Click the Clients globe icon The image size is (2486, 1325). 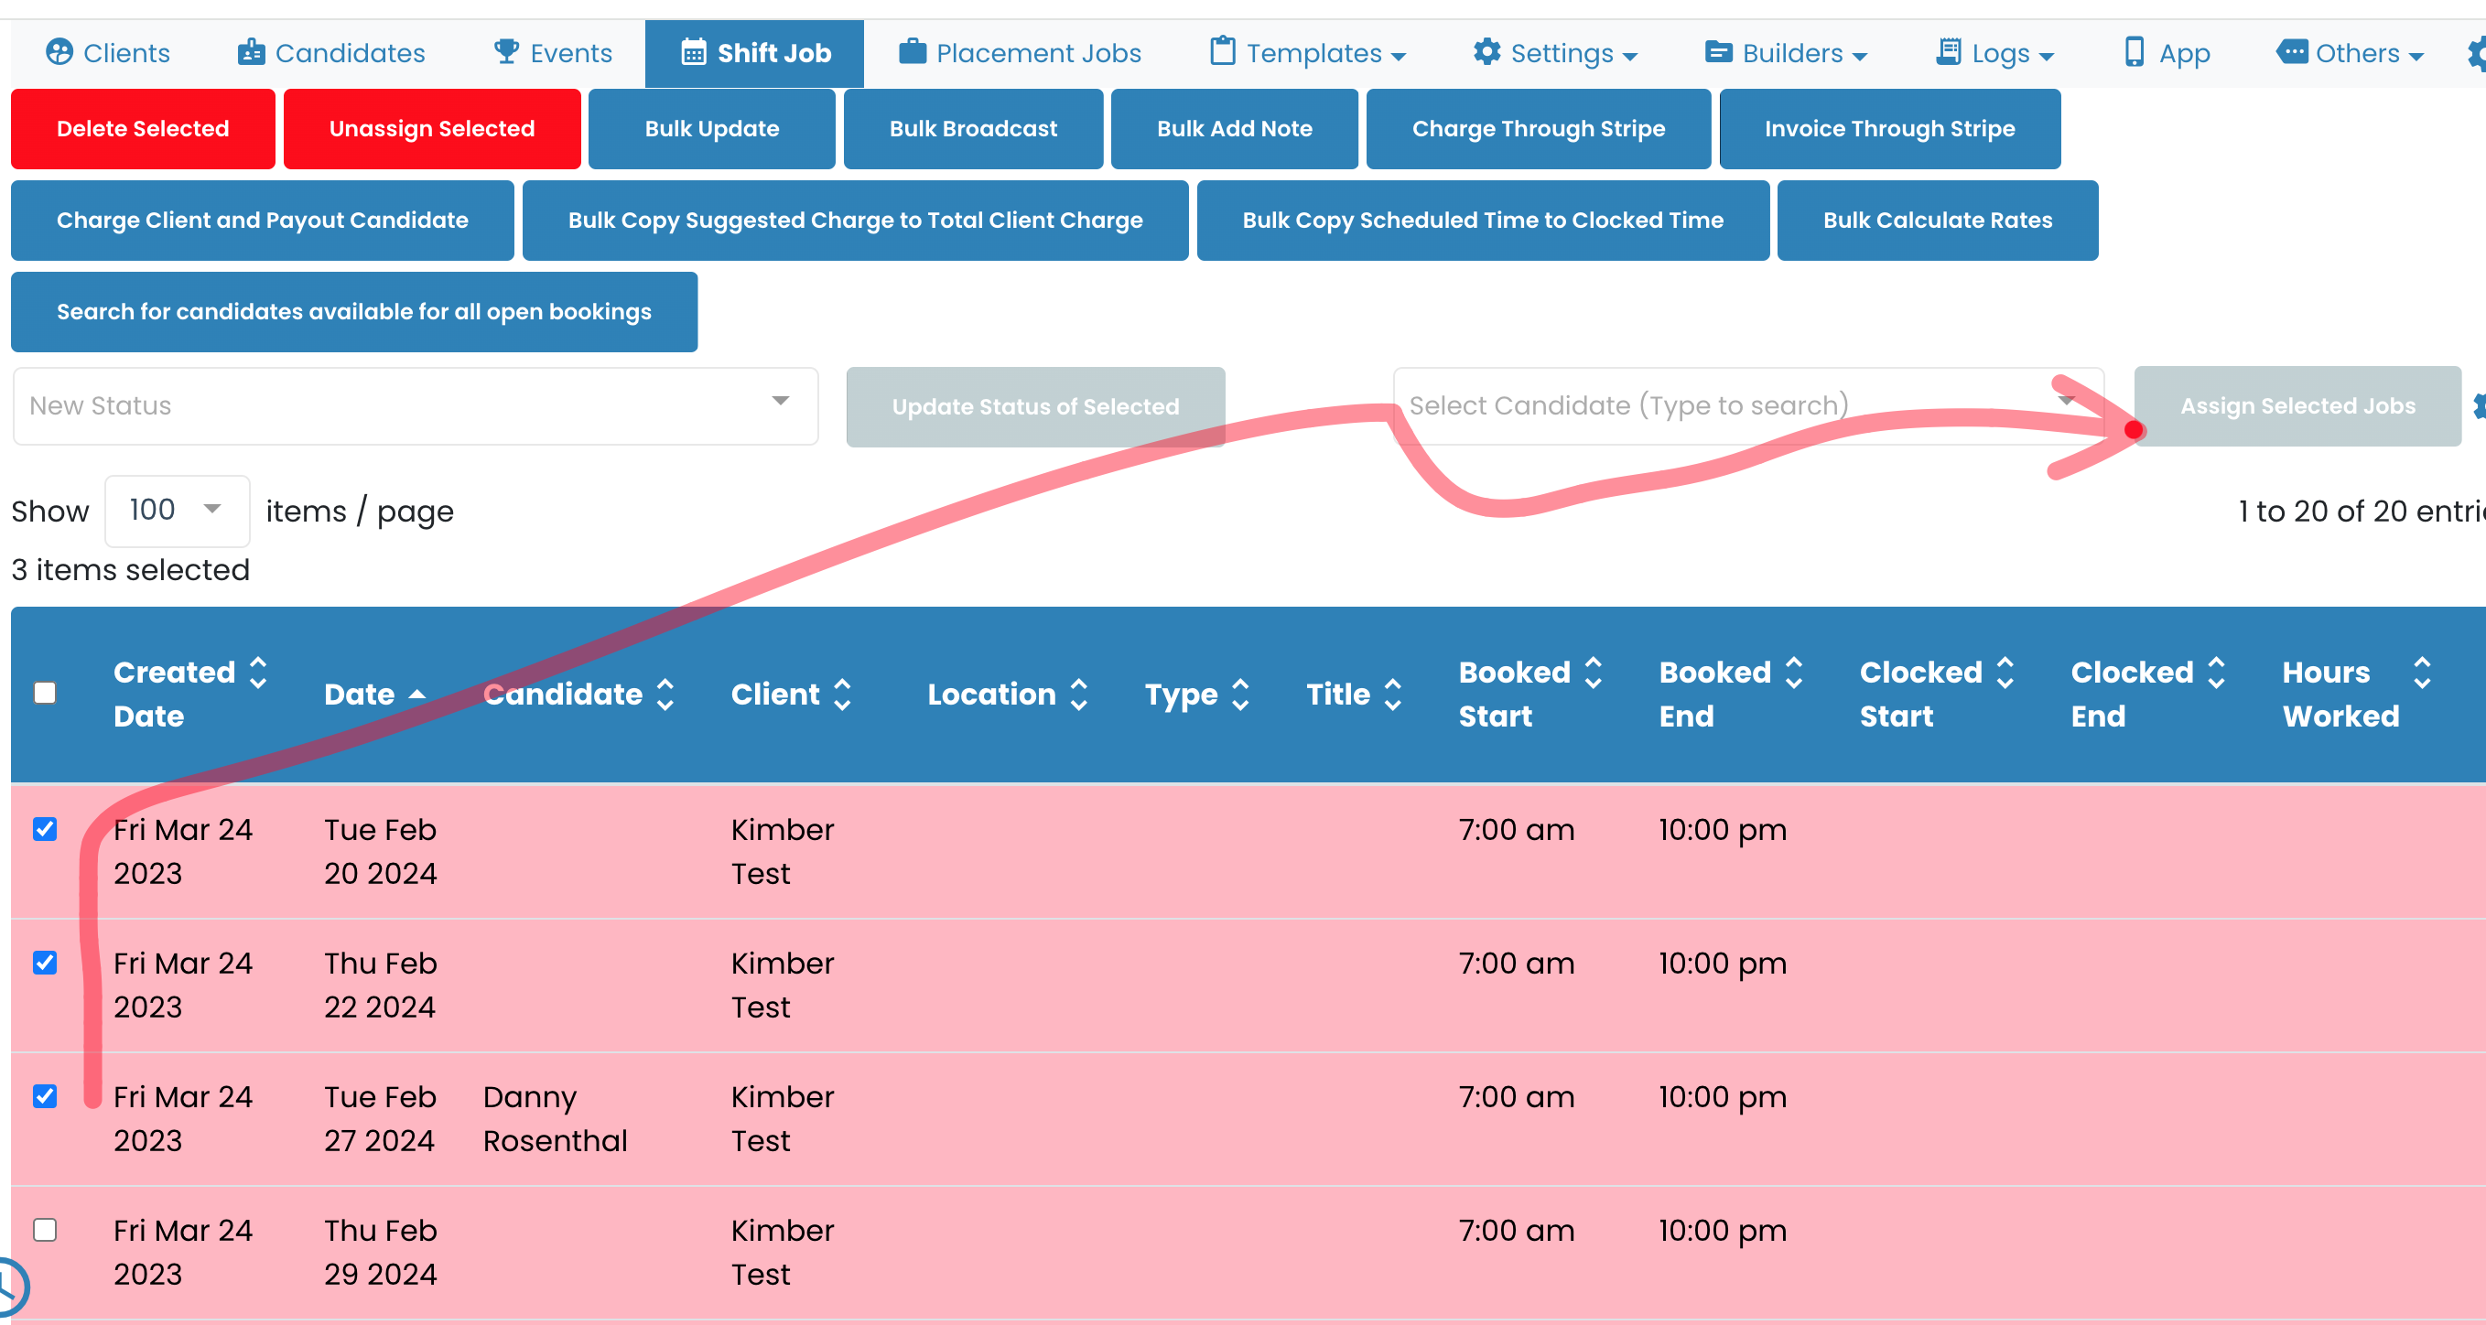(x=59, y=52)
